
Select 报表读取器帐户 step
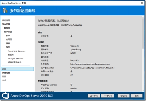(15, 62)
